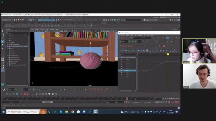Open the Sign In dropdown
Screen dimensions: 216x121
coord(151,20)
